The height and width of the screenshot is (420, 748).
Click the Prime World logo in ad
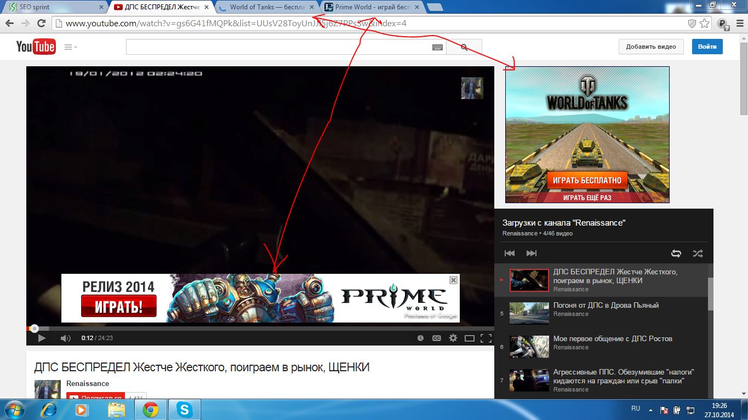(393, 298)
